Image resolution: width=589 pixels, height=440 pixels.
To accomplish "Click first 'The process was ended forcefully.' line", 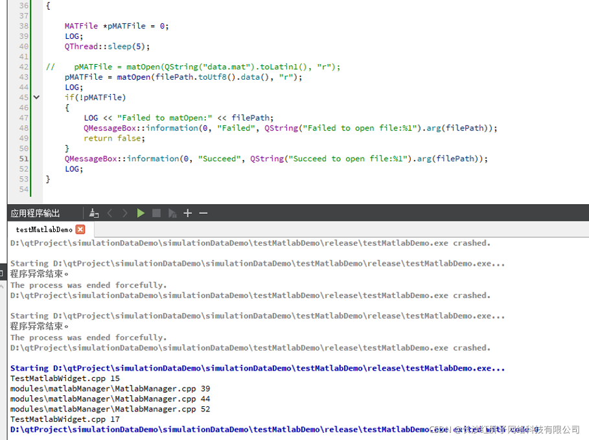I will [x=88, y=285].
